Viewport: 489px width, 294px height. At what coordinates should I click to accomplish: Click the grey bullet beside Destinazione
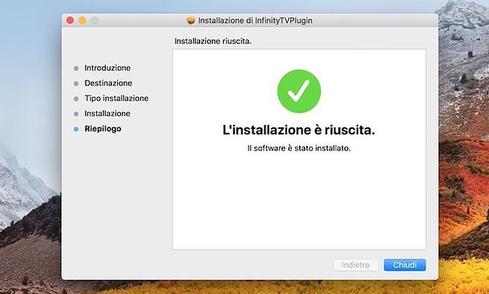tap(76, 83)
